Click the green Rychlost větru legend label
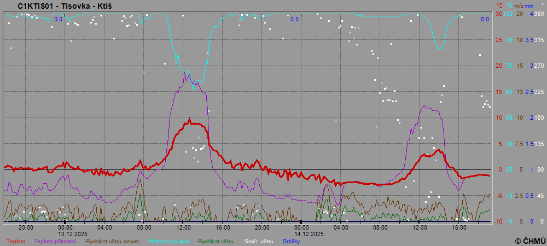547x246 pixels. click(x=216, y=241)
